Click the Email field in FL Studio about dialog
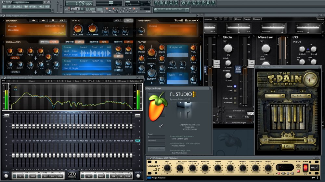Image resolution: width=325 pixels, height=182 pixels. (x=157, y=137)
